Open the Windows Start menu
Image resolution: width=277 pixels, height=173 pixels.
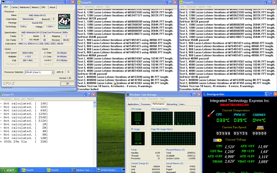pyautogui.click(x=9, y=170)
